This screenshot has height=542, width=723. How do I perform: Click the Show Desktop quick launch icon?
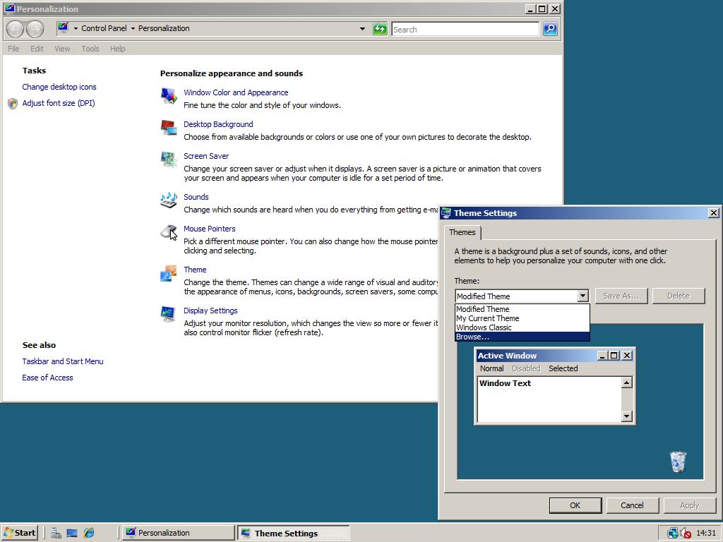tap(72, 533)
